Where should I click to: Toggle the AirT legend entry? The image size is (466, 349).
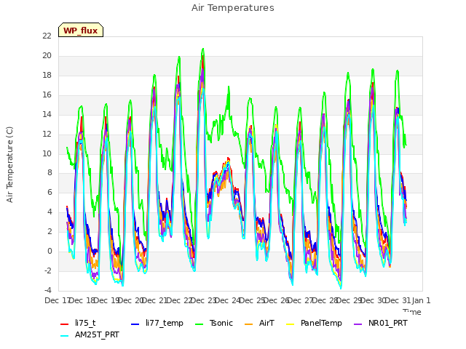point(259,323)
